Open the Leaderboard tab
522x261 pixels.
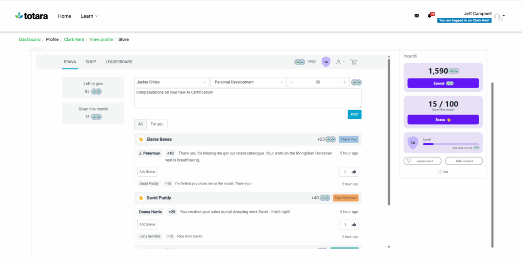tap(119, 62)
